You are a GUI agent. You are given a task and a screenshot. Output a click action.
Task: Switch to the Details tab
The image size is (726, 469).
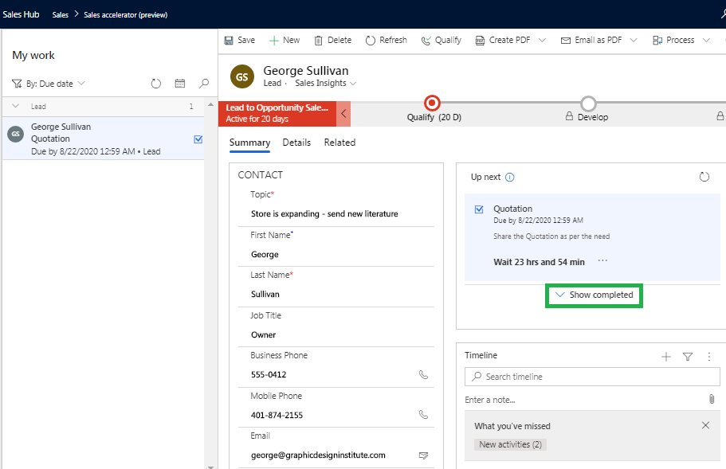coord(296,143)
